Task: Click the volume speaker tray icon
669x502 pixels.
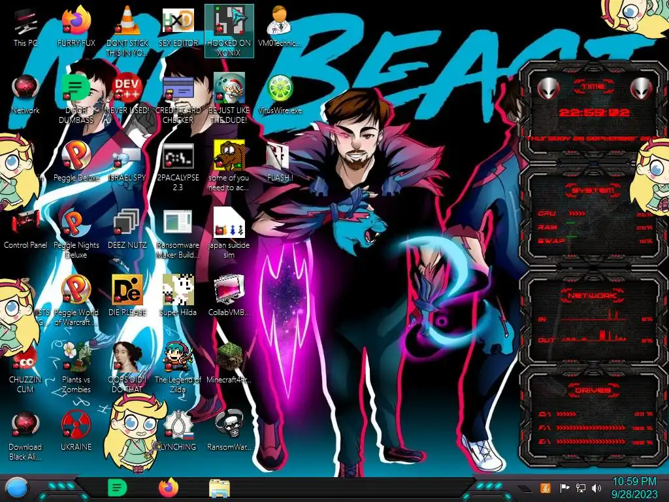Action: pos(596,488)
